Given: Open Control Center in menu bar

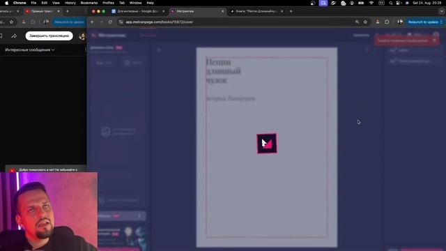Looking at the screenshot, I should pyautogui.click(x=399, y=3).
